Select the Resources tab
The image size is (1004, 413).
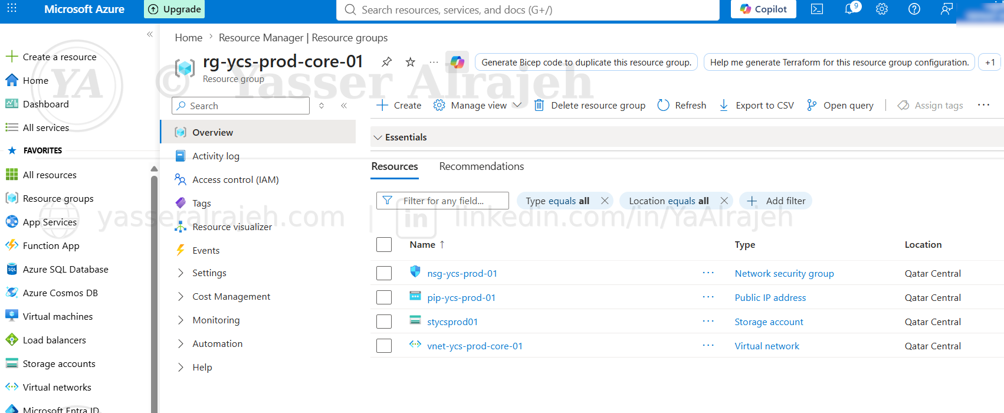(x=395, y=166)
